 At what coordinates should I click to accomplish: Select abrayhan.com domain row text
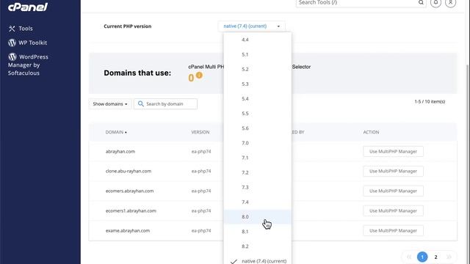click(120, 152)
